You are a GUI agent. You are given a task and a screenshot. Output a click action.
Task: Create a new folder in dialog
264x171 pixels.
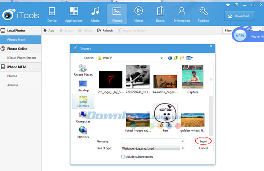click(x=183, y=58)
